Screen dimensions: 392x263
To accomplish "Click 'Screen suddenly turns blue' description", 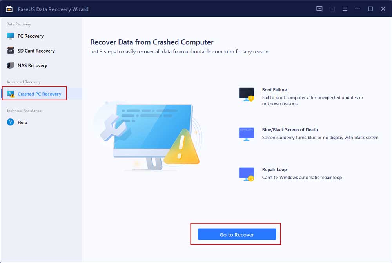I will 320,138.
